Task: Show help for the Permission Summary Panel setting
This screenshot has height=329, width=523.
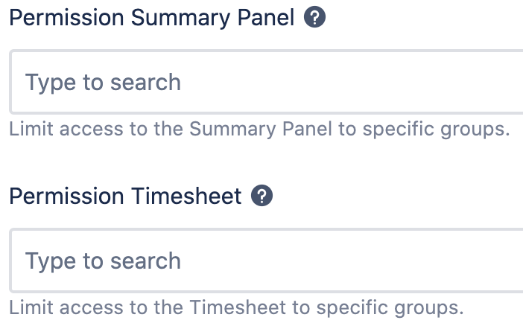Action: pyautogui.click(x=315, y=18)
